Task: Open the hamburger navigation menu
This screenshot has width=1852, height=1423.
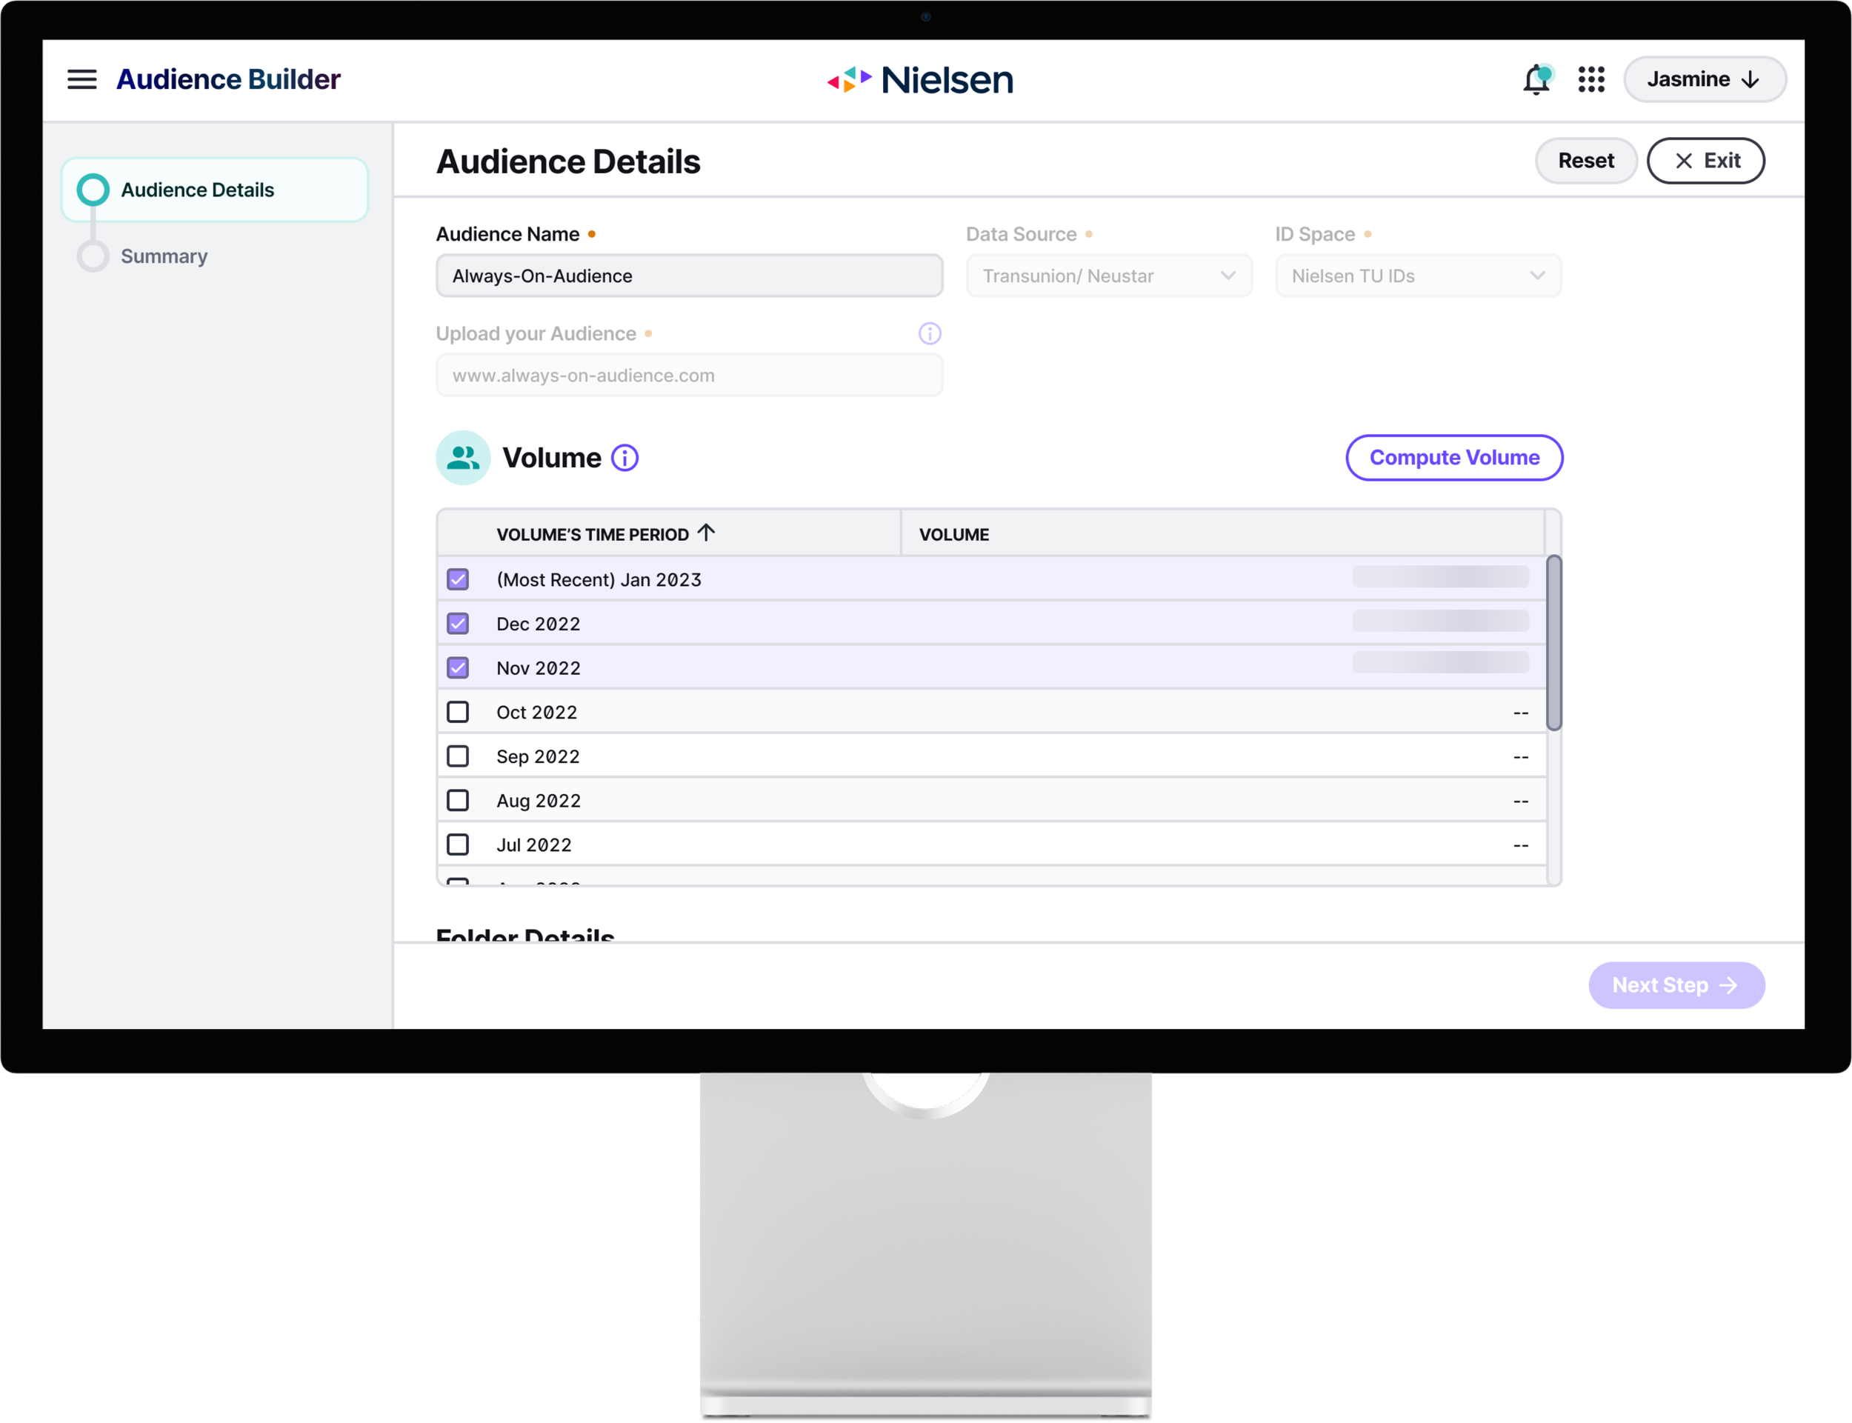Action: click(81, 79)
